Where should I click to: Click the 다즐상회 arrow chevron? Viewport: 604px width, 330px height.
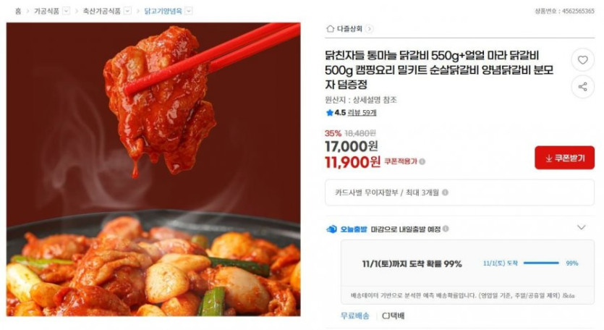[x=369, y=28]
